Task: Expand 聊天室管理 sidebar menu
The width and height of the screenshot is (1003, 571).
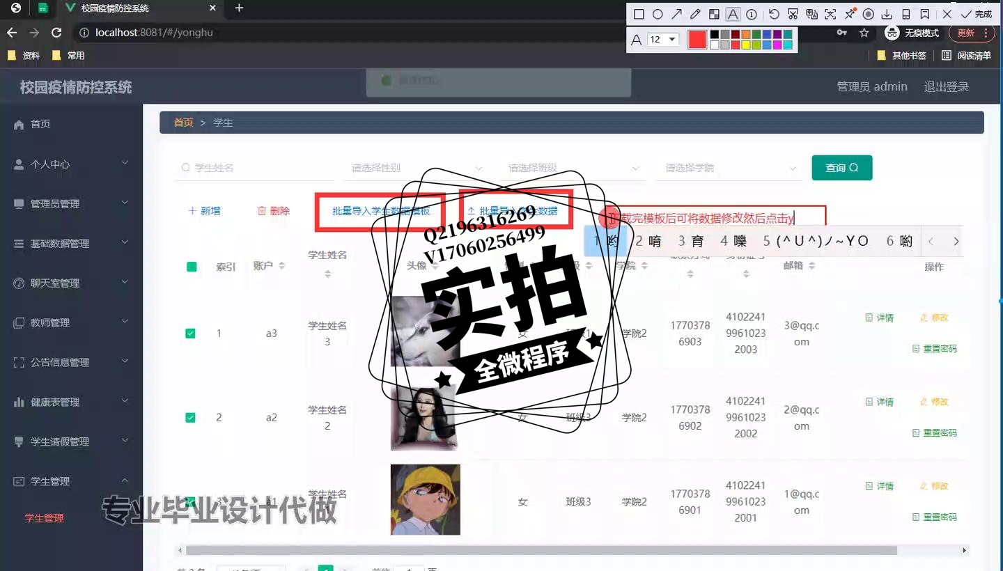Action: pos(71,283)
